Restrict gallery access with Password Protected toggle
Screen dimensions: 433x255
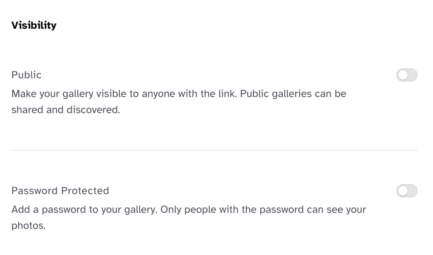(407, 191)
